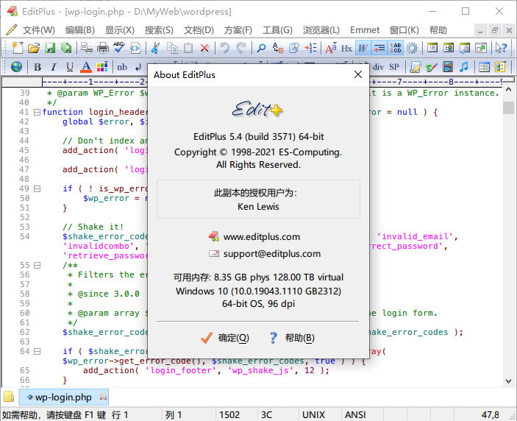Click 帮助(B) button in About dialog
This screenshot has height=421, width=517.
[292, 338]
